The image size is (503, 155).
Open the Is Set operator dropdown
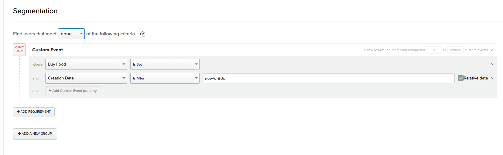click(165, 64)
